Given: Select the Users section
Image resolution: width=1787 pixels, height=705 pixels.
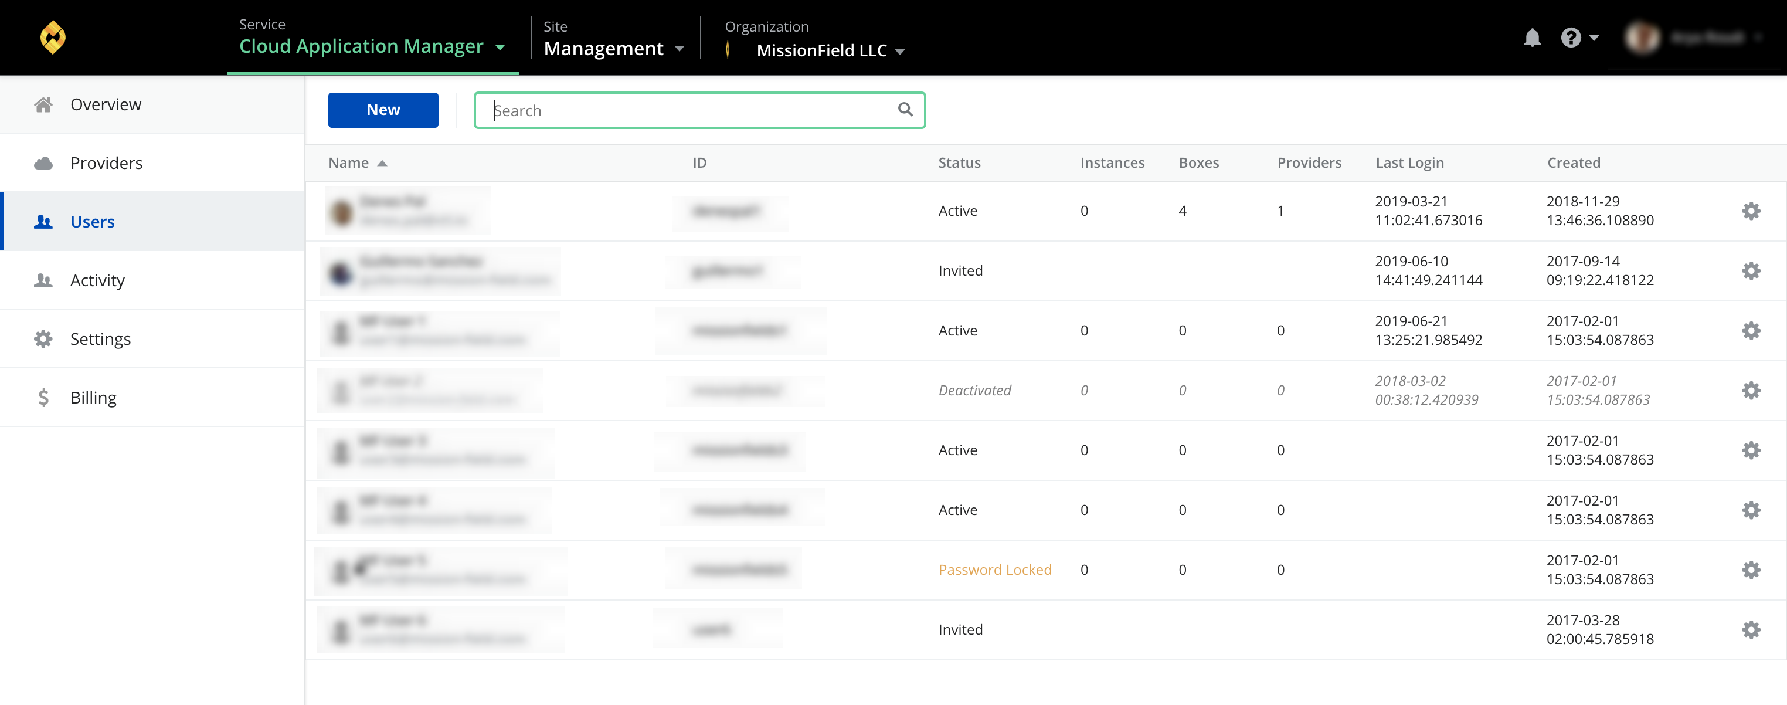Looking at the screenshot, I should pos(152,222).
